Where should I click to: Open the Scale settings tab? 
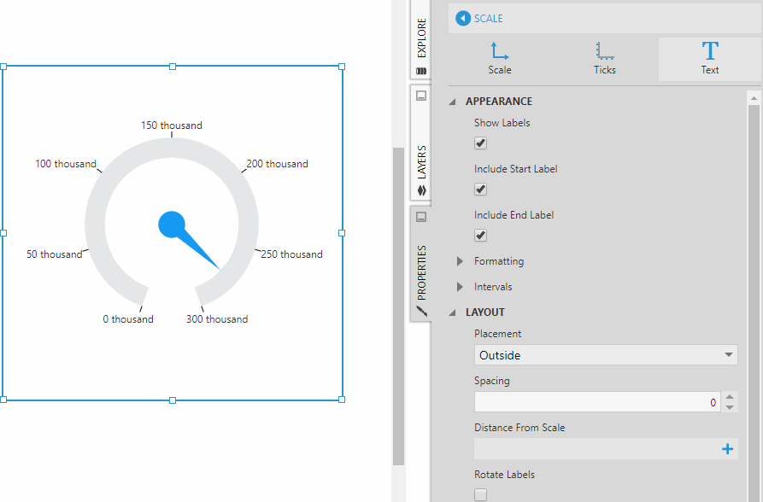tap(500, 59)
